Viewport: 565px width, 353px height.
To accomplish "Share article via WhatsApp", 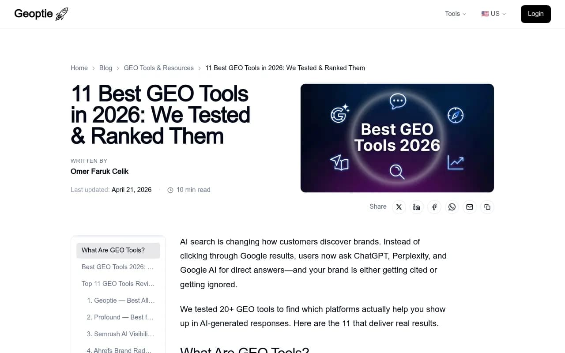I will [452, 207].
